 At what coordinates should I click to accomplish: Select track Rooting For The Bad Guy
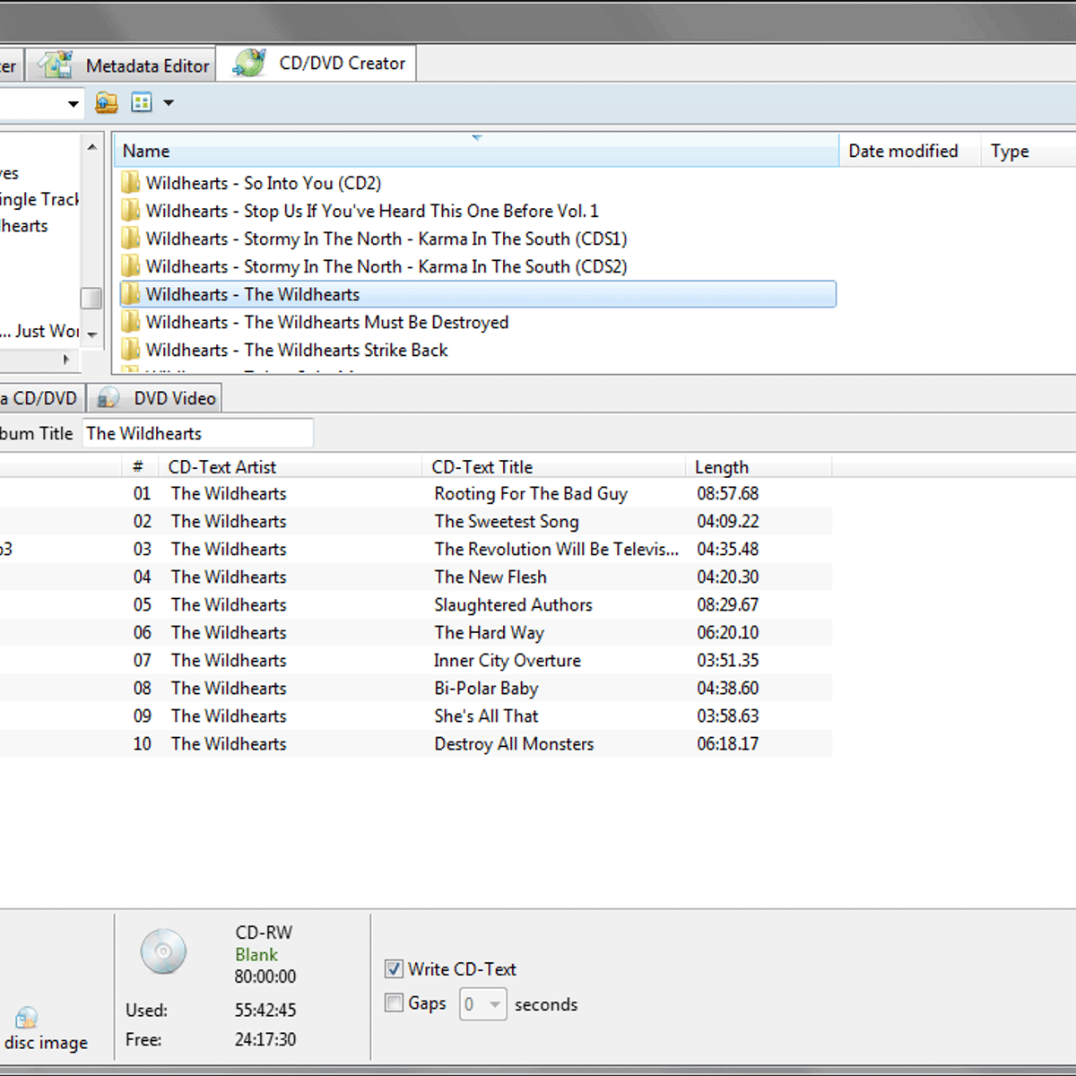531,493
